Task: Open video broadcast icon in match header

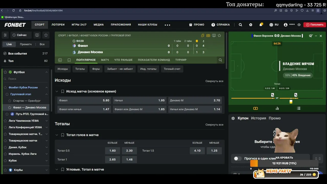Action: 214,36
